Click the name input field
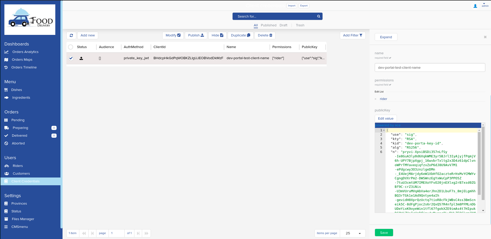 click(430, 67)
